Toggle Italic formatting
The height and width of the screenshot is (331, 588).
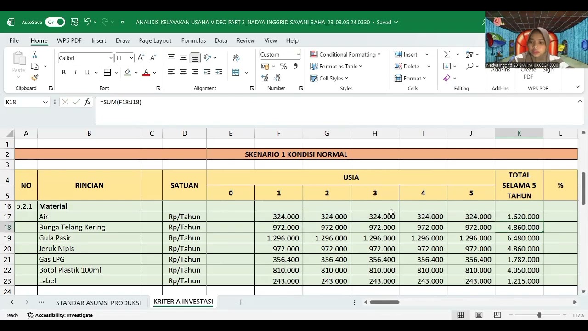pyautogui.click(x=75, y=73)
